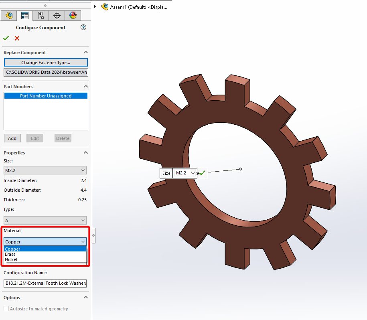367x320 pixels.
Task: Open the DimXpertManager crosshair tab
Action: click(x=57, y=16)
